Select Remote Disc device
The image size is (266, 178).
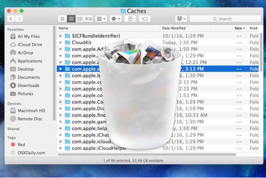pyautogui.click(x=26, y=119)
